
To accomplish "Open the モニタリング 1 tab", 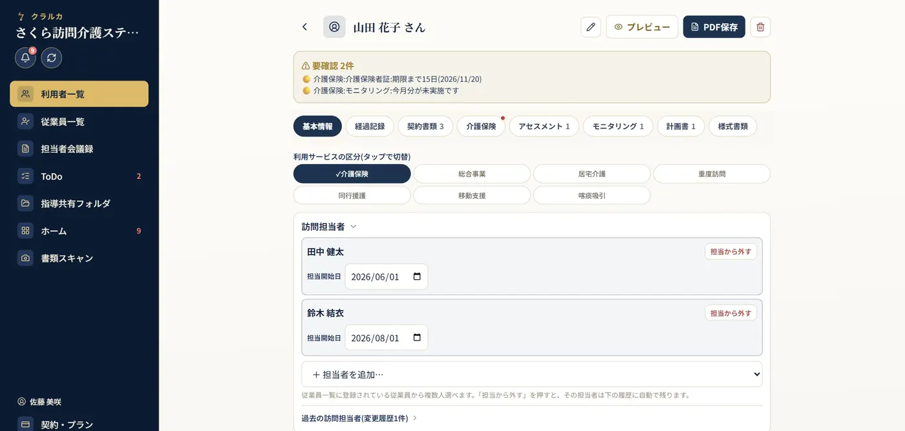I will (618, 126).
